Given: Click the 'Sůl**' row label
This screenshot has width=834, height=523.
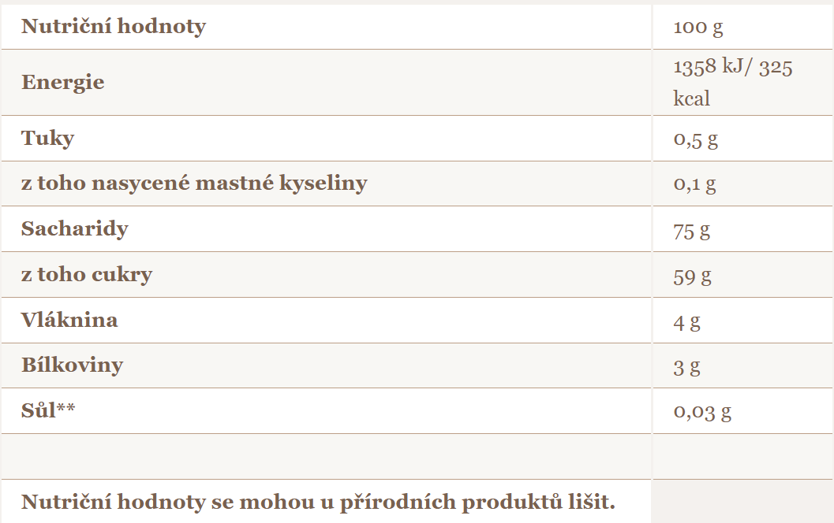Looking at the screenshot, I should coord(48,410).
